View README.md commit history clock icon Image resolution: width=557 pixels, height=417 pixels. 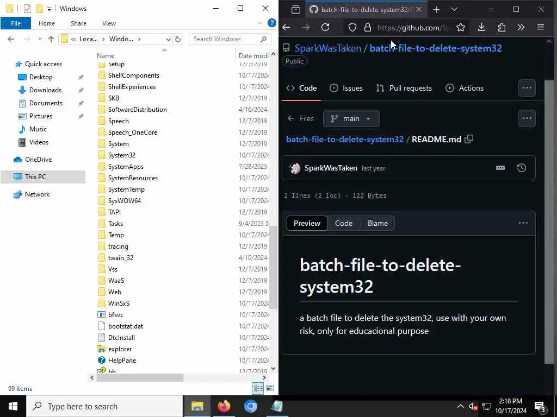click(x=522, y=168)
